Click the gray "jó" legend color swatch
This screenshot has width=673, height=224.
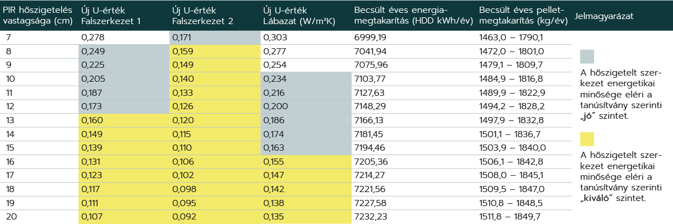click(587, 56)
